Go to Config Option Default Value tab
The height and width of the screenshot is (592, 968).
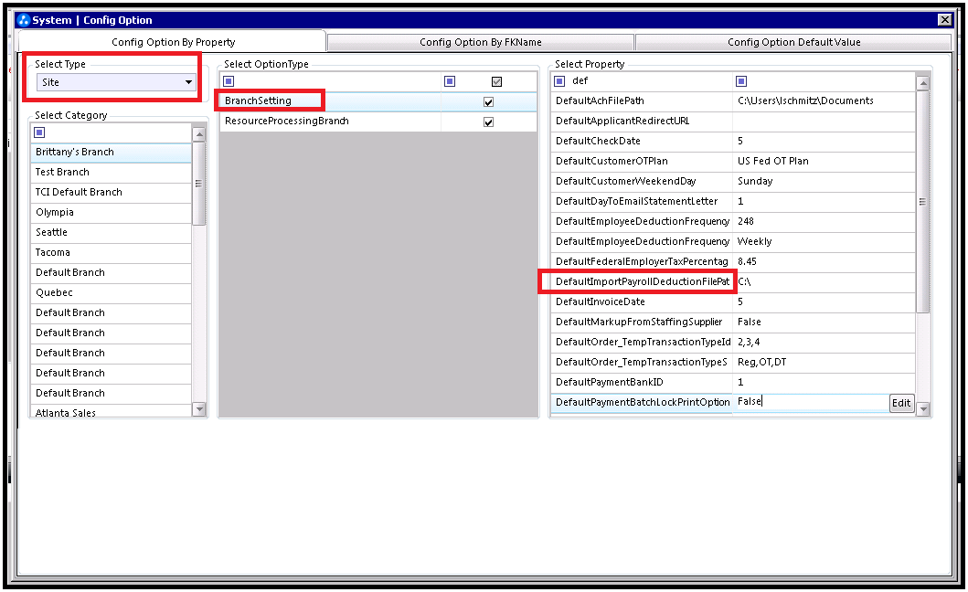pos(793,42)
